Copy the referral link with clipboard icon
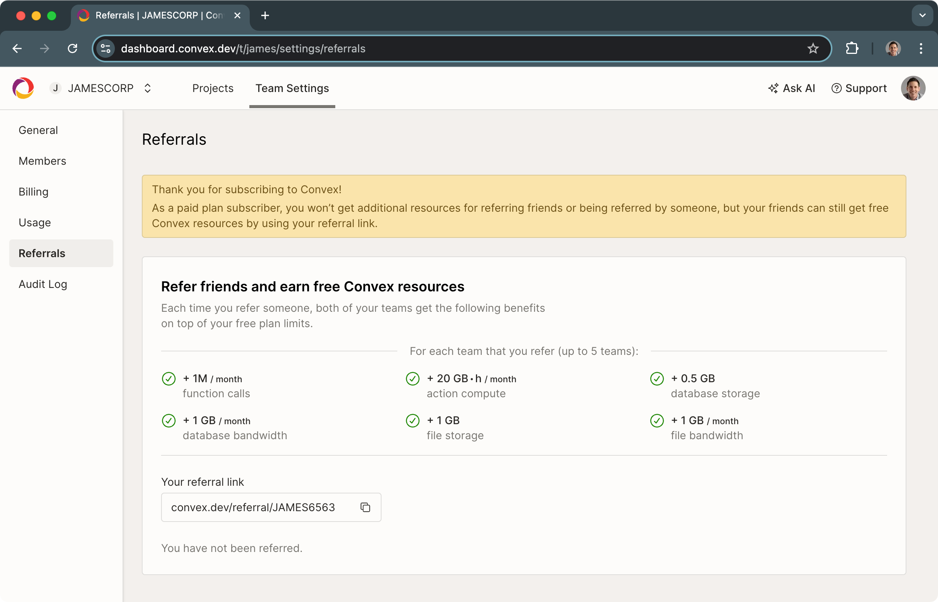The width and height of the screenshot is (938, 602). [x=365, y=507]
